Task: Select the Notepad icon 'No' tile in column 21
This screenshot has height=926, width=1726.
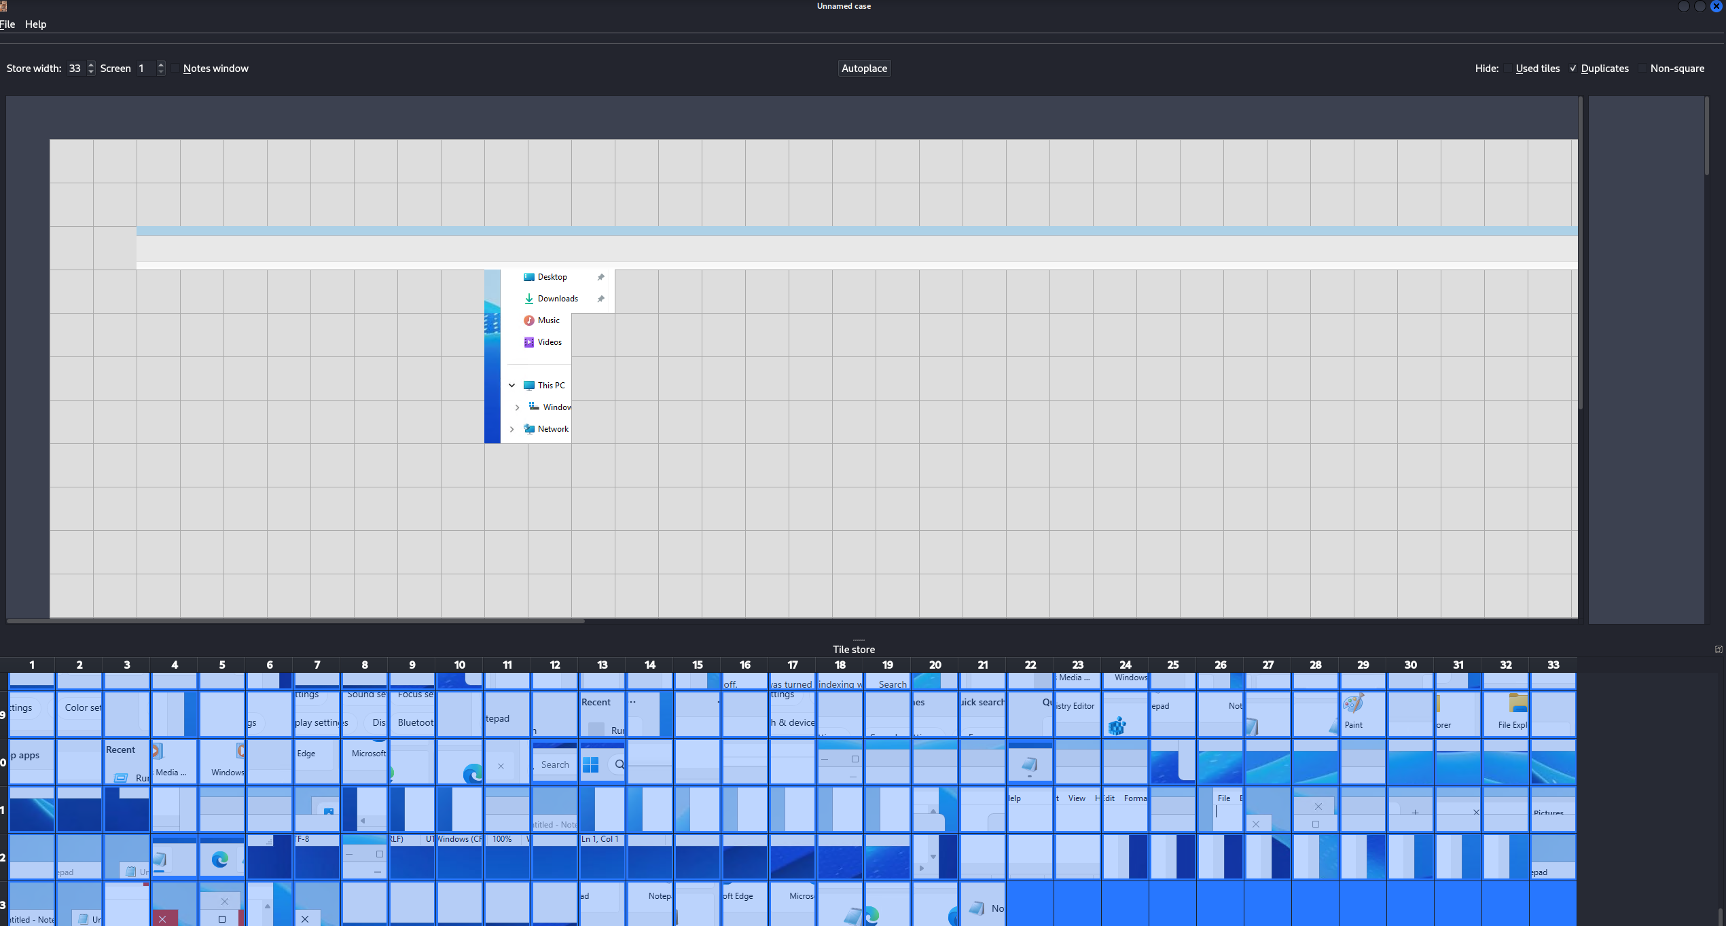Action: 983,904
